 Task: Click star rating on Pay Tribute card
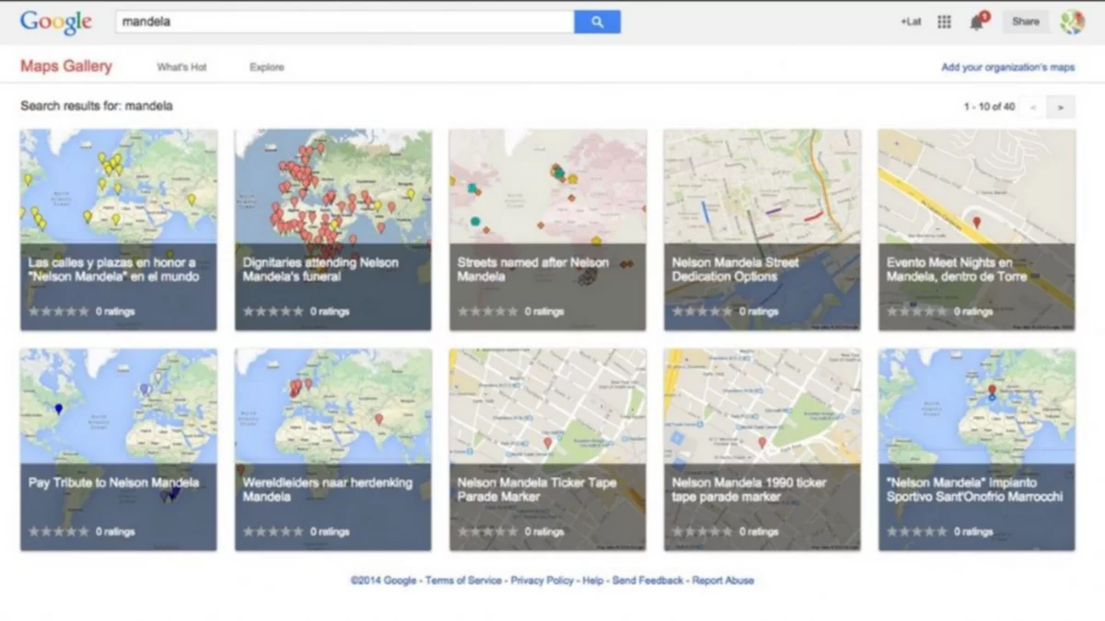[x=59, y=532]
